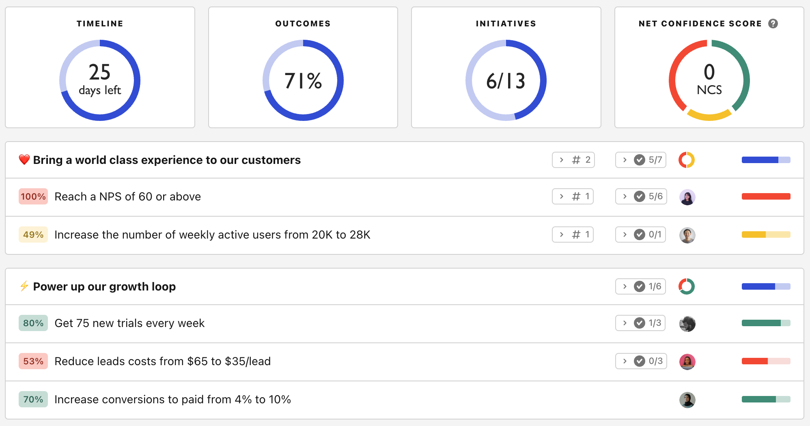Viewport: 810px width, 426px height.
Task: Click the Outcomes 71% ring chart
Action: point(303,80)
